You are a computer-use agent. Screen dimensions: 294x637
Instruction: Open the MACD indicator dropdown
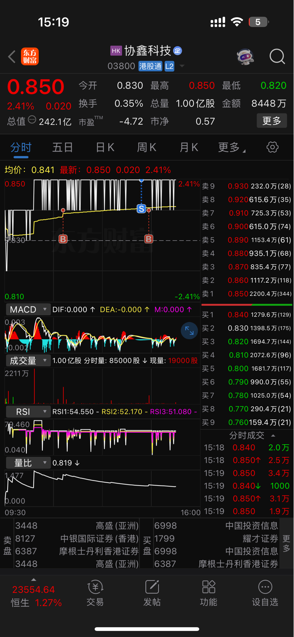(28, 309)
